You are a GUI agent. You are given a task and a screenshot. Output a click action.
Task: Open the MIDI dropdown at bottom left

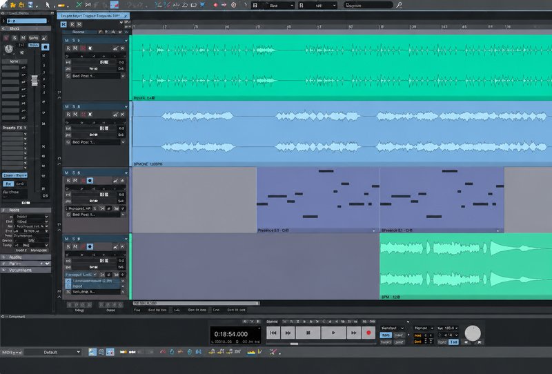(x=12, y=352)
